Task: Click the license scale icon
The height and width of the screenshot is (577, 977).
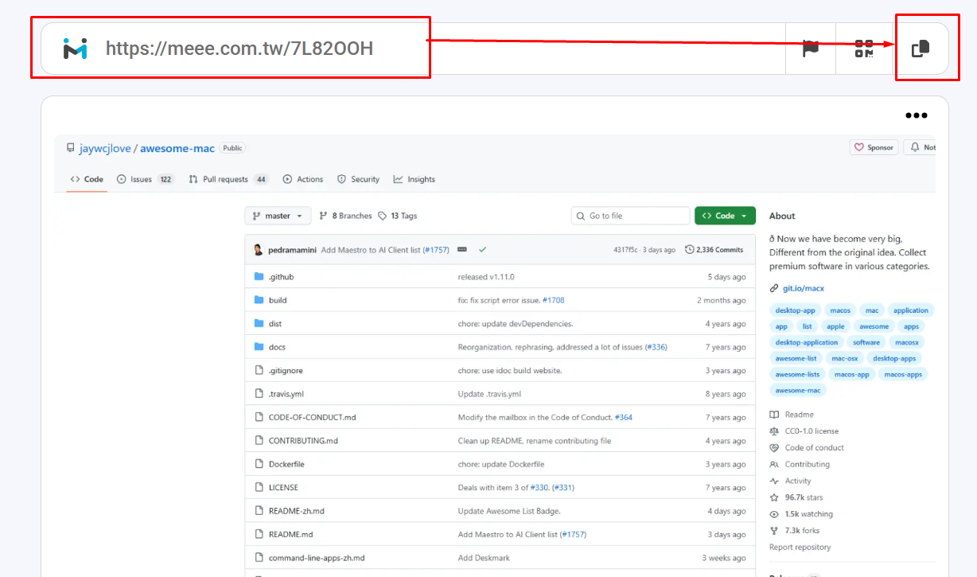Action: click(x=774, y=431)
